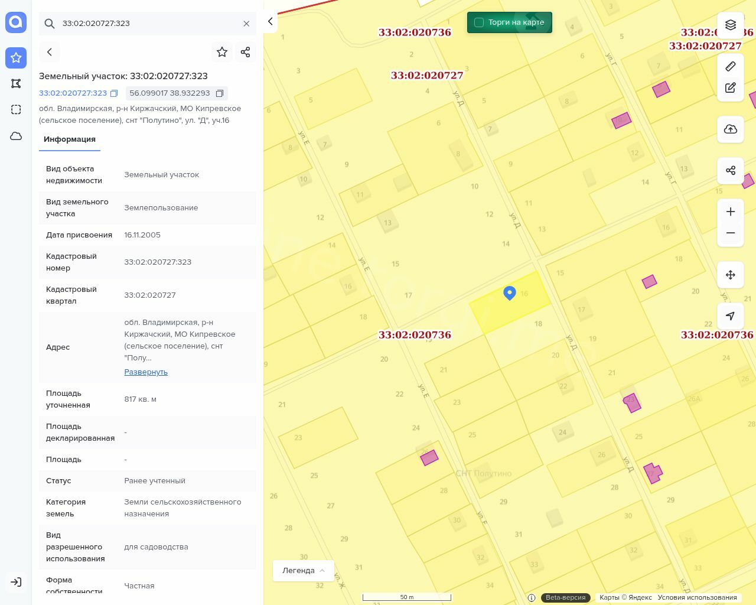756x605 pixels.
Task: Open the favorites section in sidebar
Action: coord(16,58)
